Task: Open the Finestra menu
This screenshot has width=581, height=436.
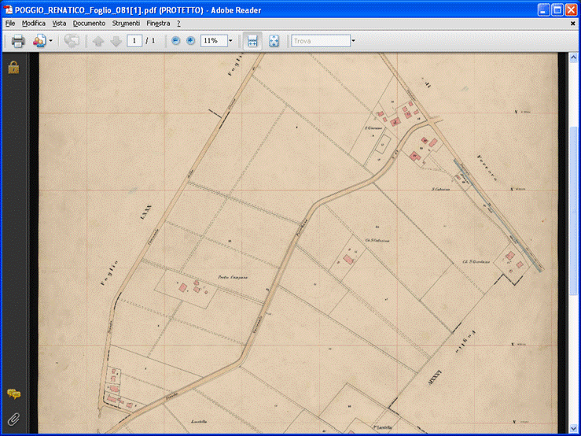Action: click(x=158, y=24)
